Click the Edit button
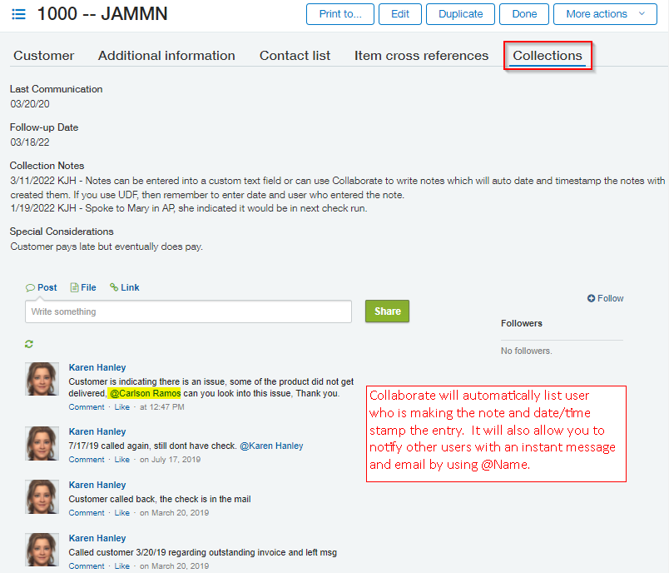 tap(399, 14)
